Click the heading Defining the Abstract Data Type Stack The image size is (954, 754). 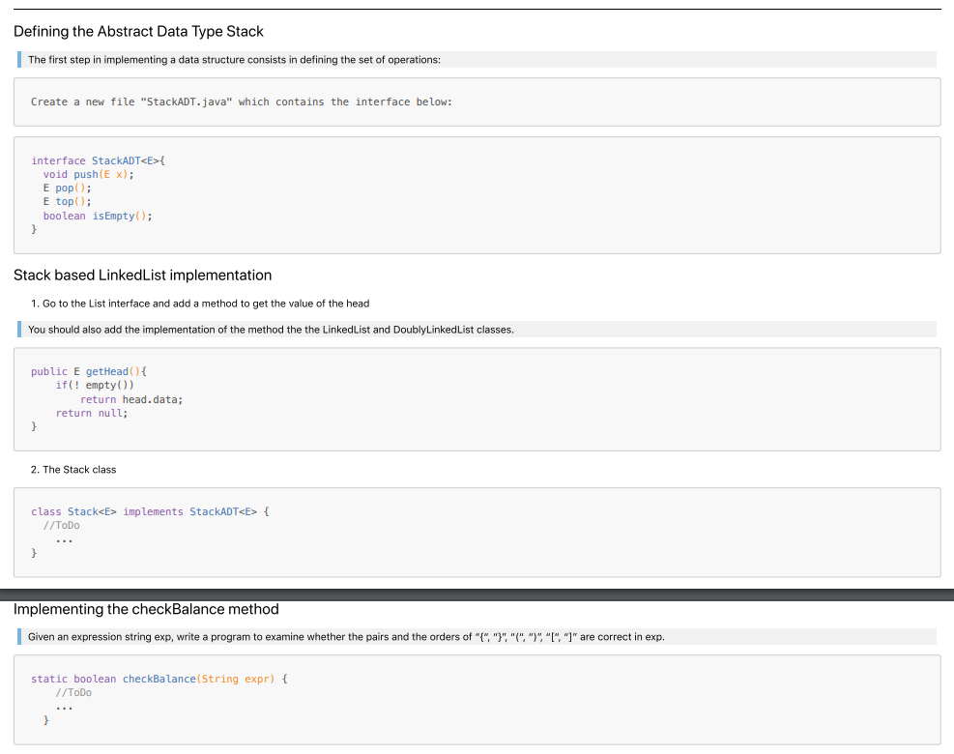[x=138, y=32]
